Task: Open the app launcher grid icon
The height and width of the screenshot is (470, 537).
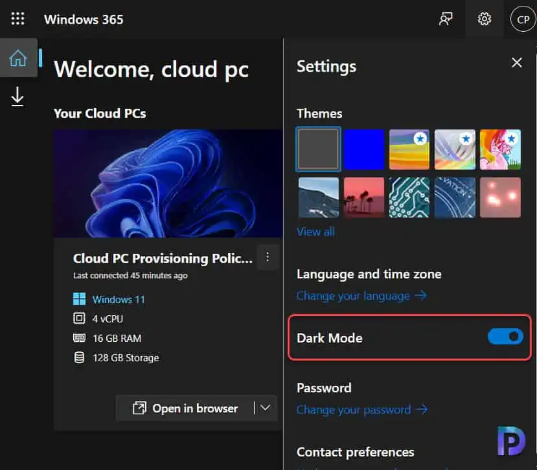Action: point(17,19)
